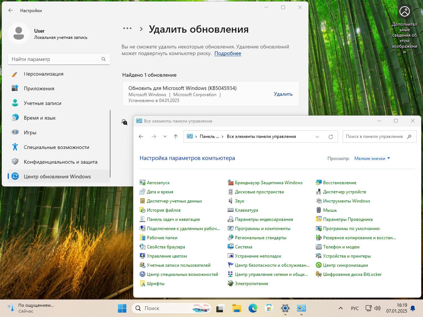This screenshot has width=423, height=317.
Task: Go up one level in Control Panel
Action: [176, 136]
